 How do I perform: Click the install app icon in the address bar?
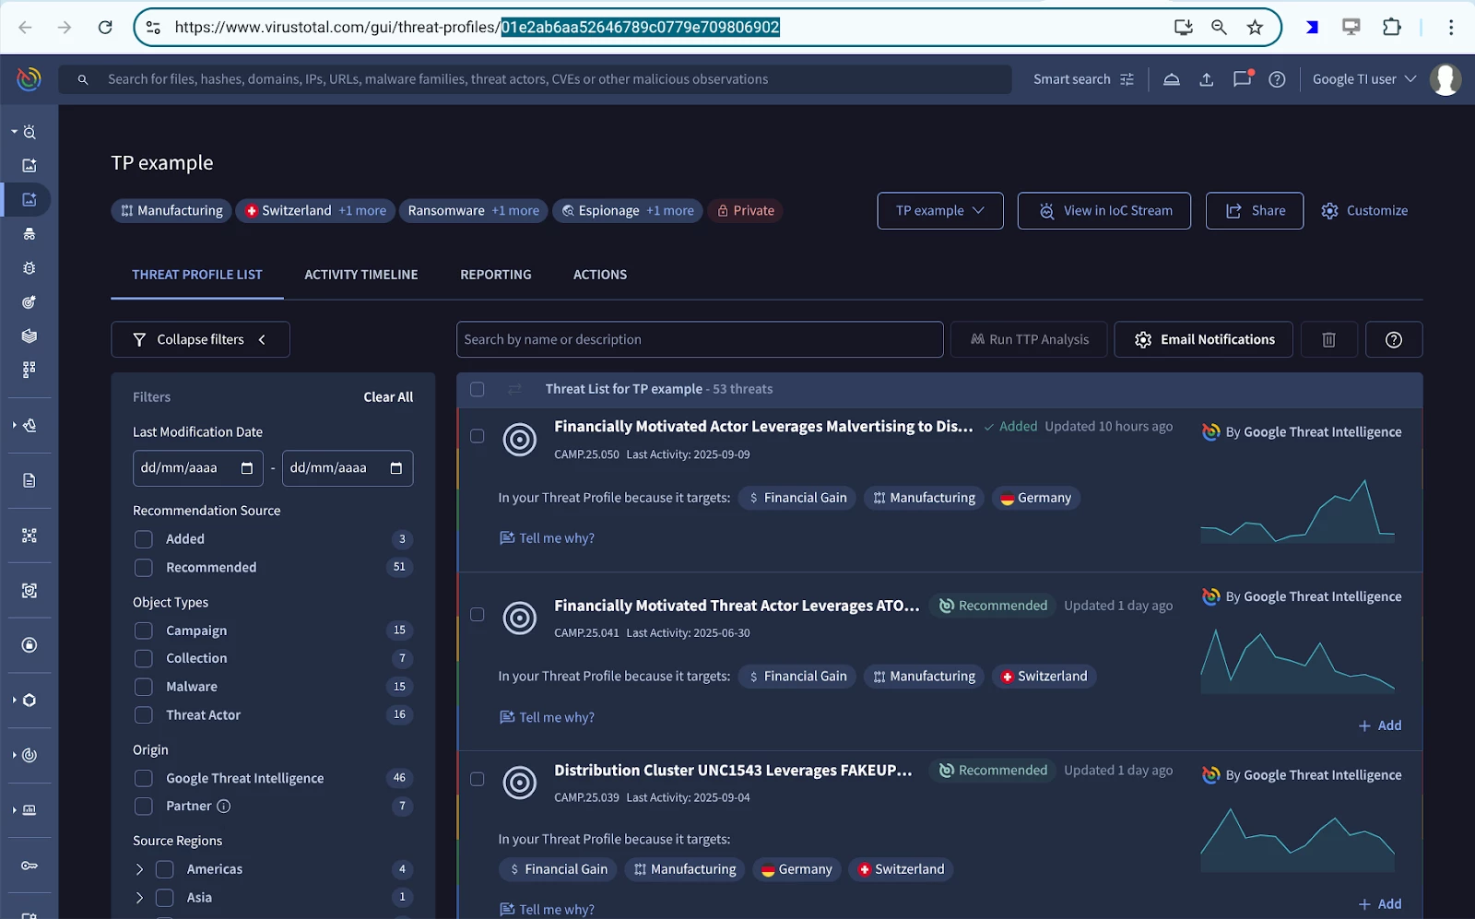[x=1184, y=27]
